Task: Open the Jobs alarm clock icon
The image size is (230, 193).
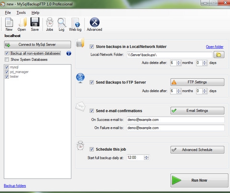Action: pyautogui.click(x=49, y=24)
